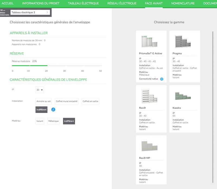Viewport: 217px width, 189px height.
Task: Select Isolant material
Action: pos(40,121)
